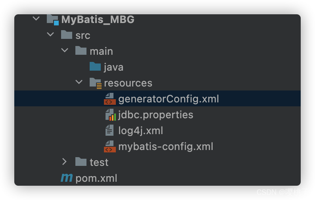
Task: Click the jdbc.properties file icon
Action: pos(110,115)
